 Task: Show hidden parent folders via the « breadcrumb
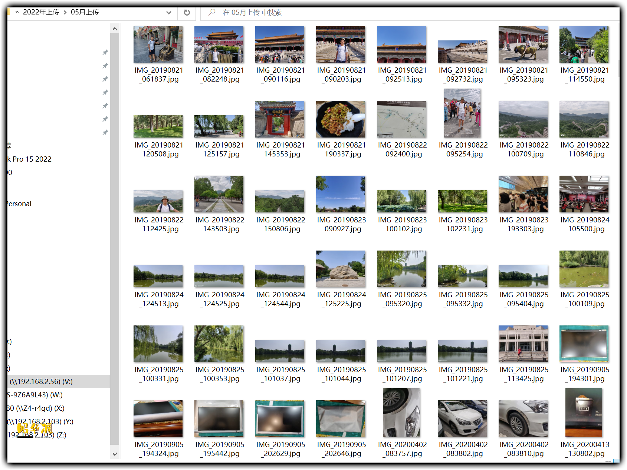(17, 12)
